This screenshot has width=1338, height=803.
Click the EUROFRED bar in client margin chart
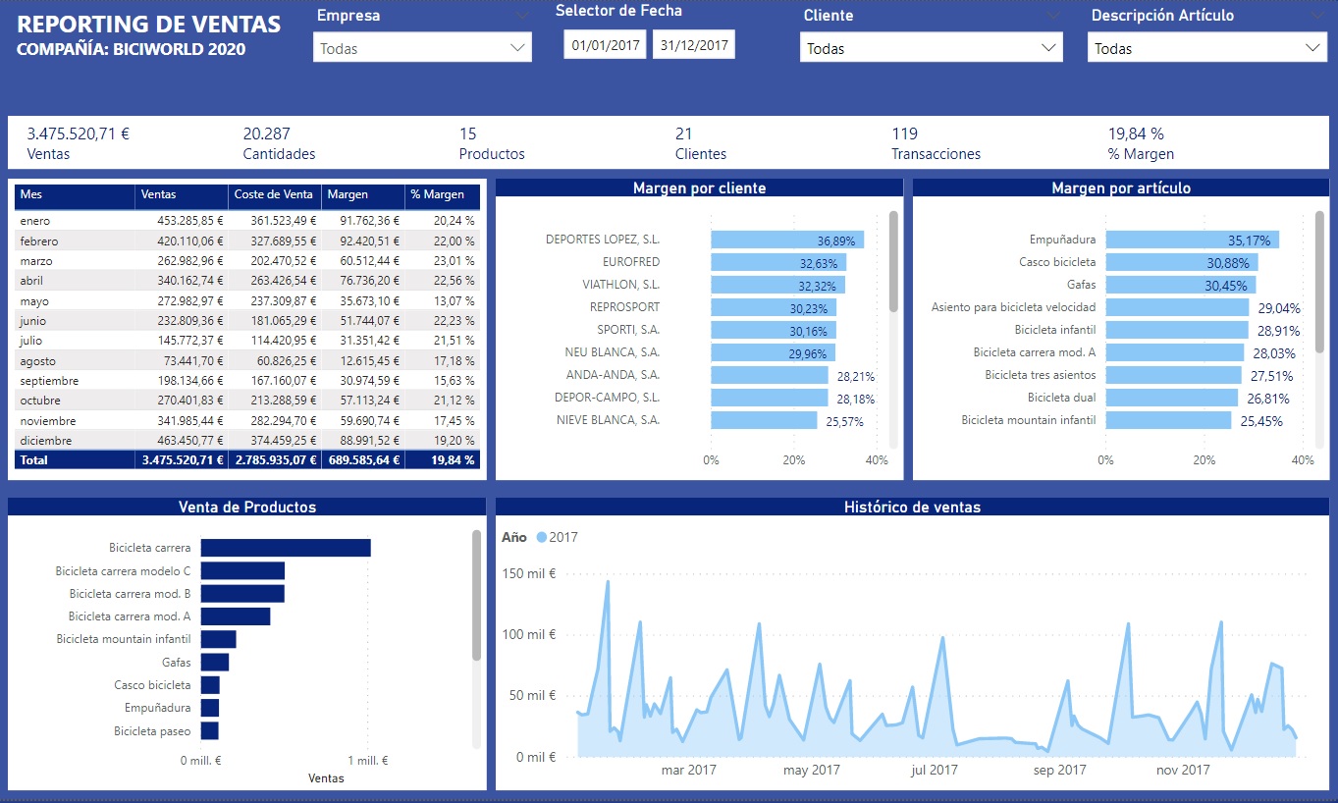[x=778, y=262]
